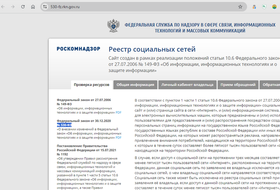
Task: Click the ФЕДЕРАЛЬНАЯ СЛУЖБА ПО НАДЗОРУ header title
Action: [200, 28]
